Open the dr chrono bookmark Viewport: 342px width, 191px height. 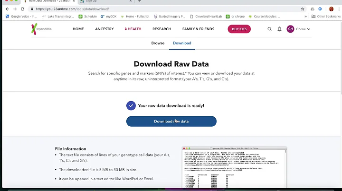(x=235, y=16)
